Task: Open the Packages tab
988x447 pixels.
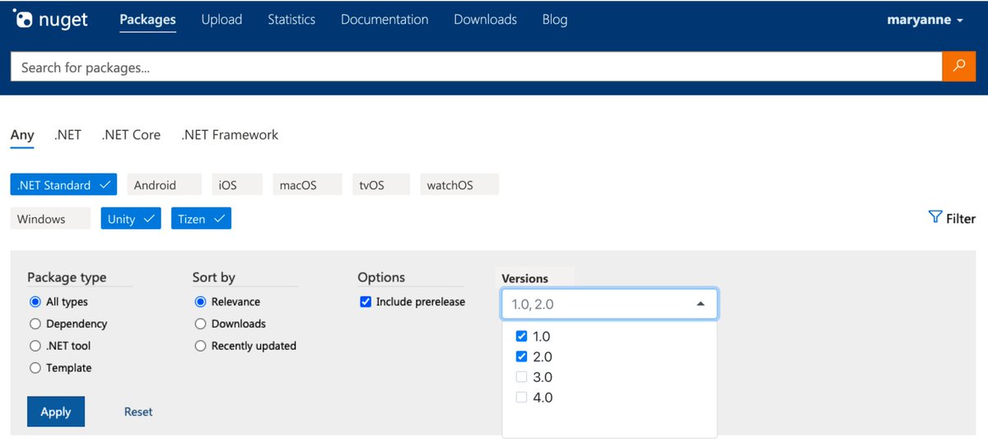Action: [147, 19]
